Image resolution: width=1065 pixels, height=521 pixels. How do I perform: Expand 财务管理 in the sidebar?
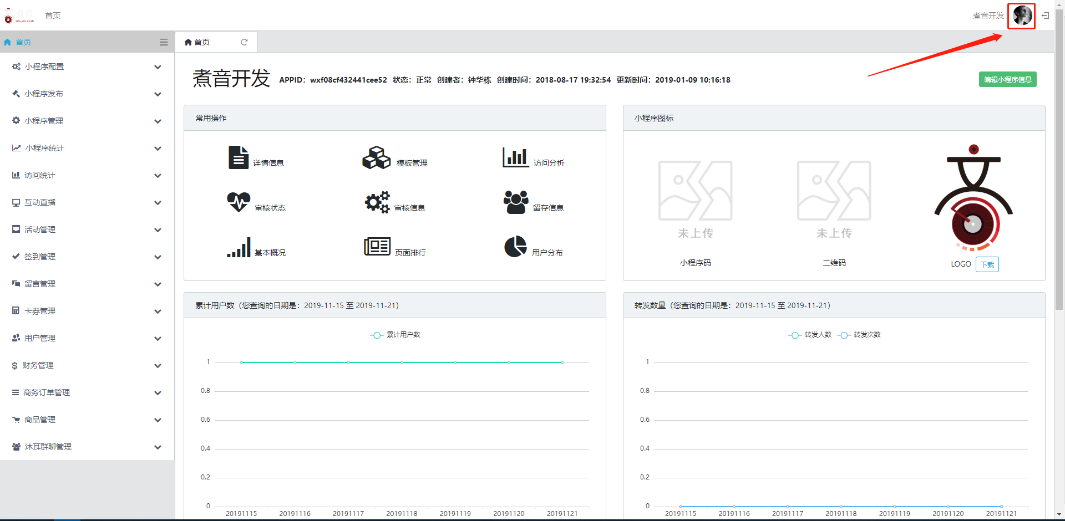tap(87, 365)
